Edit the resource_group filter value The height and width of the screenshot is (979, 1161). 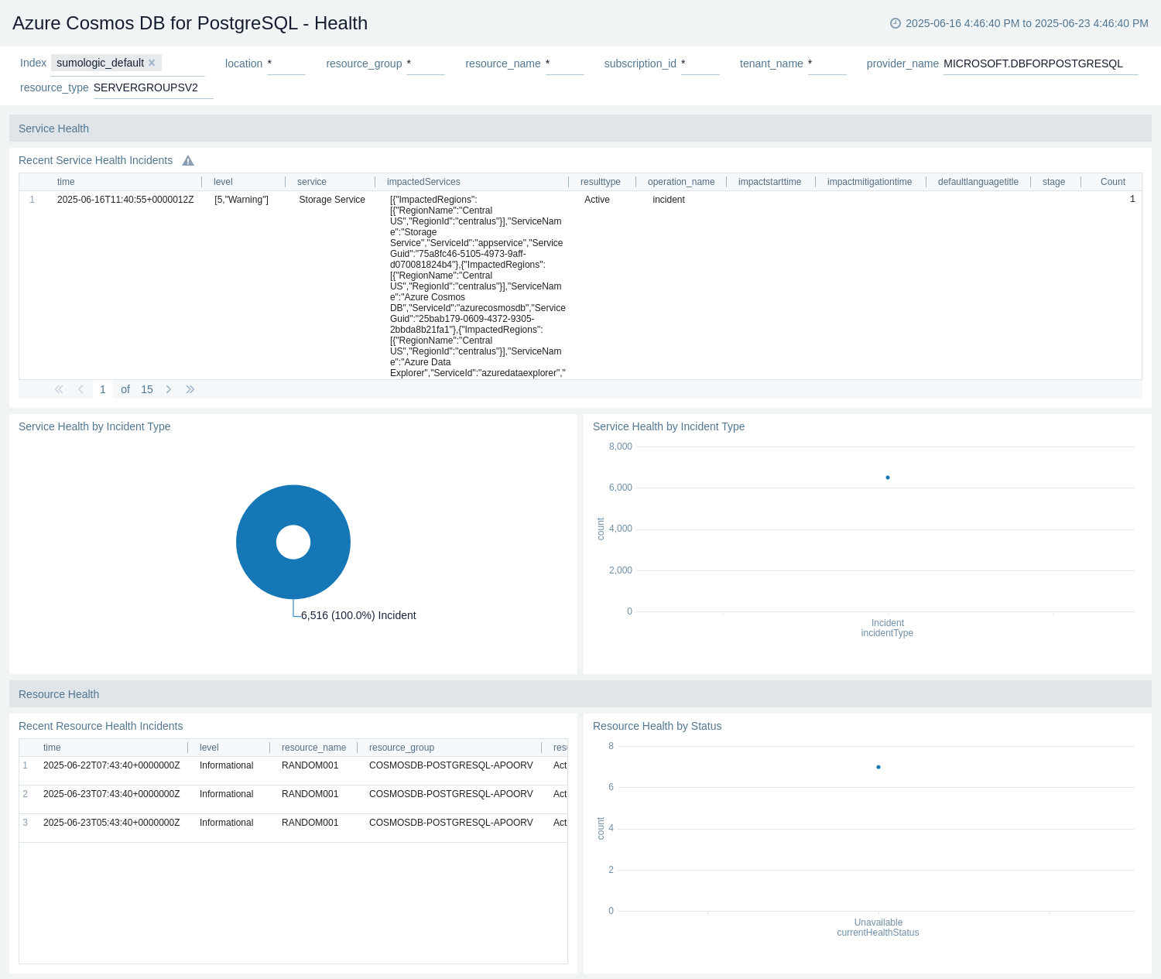426,63
